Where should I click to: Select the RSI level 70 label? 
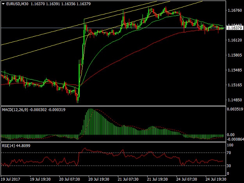pyautogui.click(x=229, y=153)
